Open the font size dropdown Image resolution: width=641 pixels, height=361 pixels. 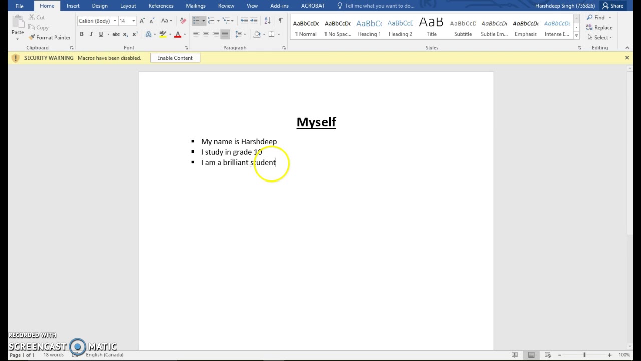coord(133,21)
